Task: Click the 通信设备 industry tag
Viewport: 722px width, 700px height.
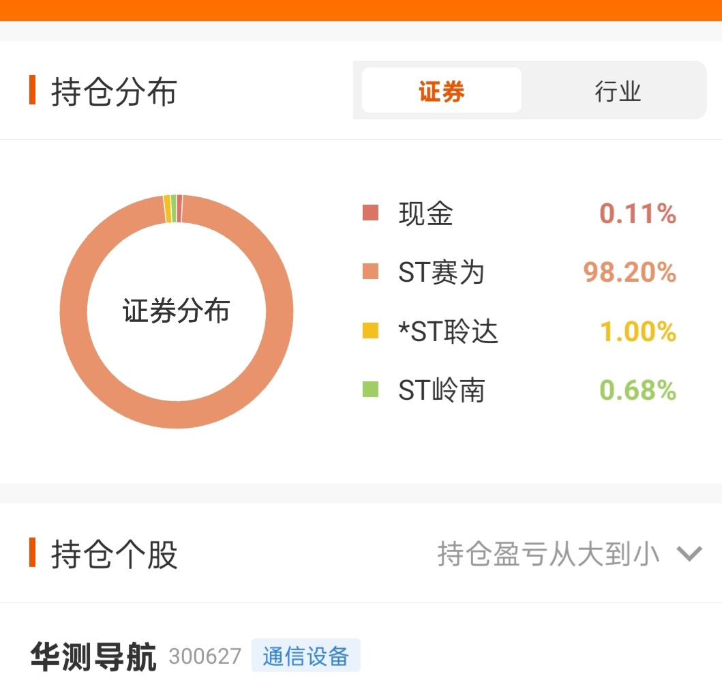Action: click(x=305, y=656)
